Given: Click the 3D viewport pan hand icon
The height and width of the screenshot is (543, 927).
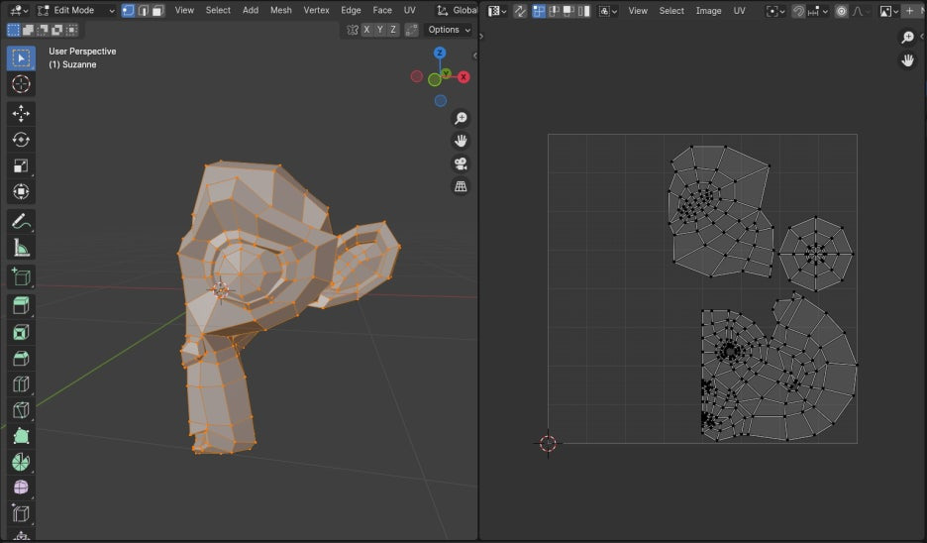Looking at the screenshot, I should (461, 141).
